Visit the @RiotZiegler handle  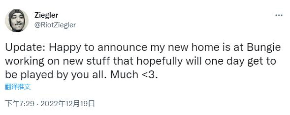(x=55, y=25)
